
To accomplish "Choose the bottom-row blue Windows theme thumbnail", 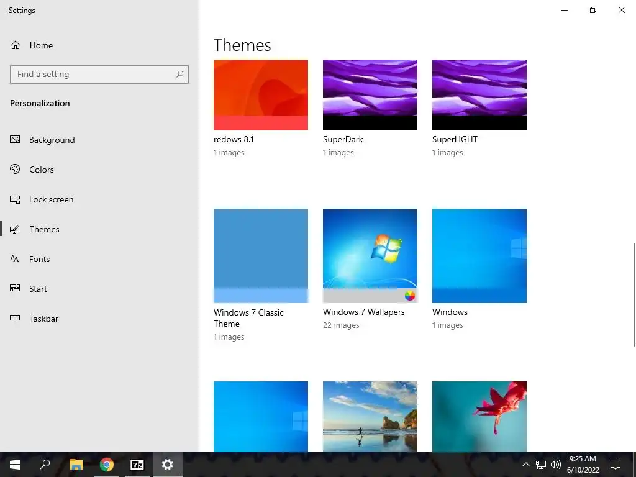I will pyautogui.click(x=261, y=417).
